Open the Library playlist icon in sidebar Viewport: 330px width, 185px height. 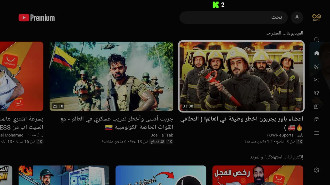coord(317,106)
